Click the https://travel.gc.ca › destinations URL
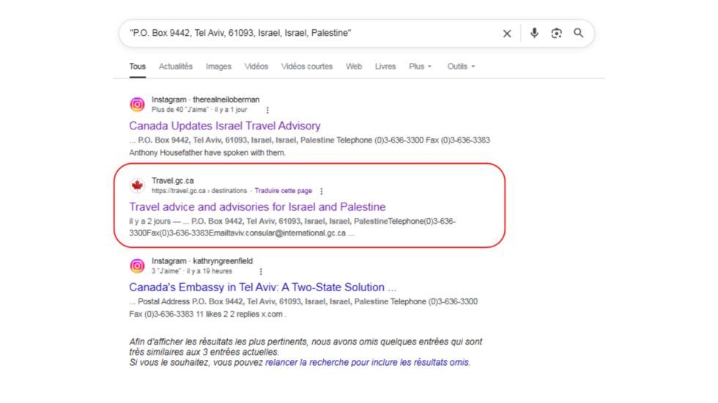Image resolution: width=718 pixels, height=403 pixels. click(199, 191)
